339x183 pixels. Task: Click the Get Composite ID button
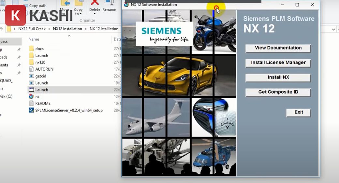(x=278, y=92)
